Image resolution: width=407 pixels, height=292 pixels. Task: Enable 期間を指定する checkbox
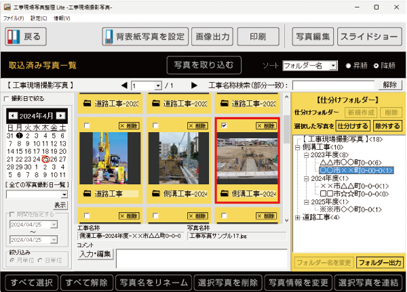pyautogui.click(x=12, y=214)
